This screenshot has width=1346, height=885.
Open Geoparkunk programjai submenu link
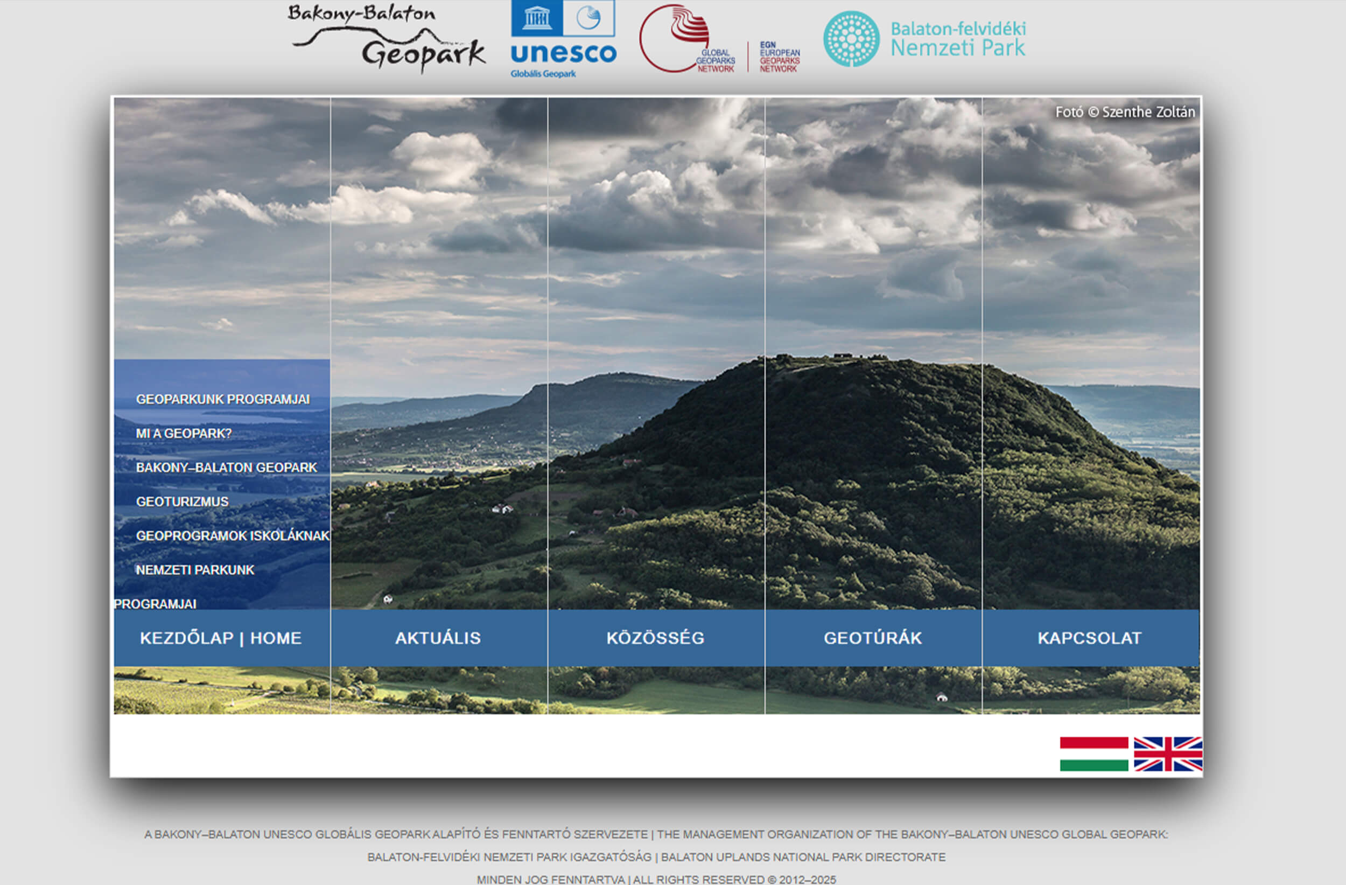[x=223, y=400]
